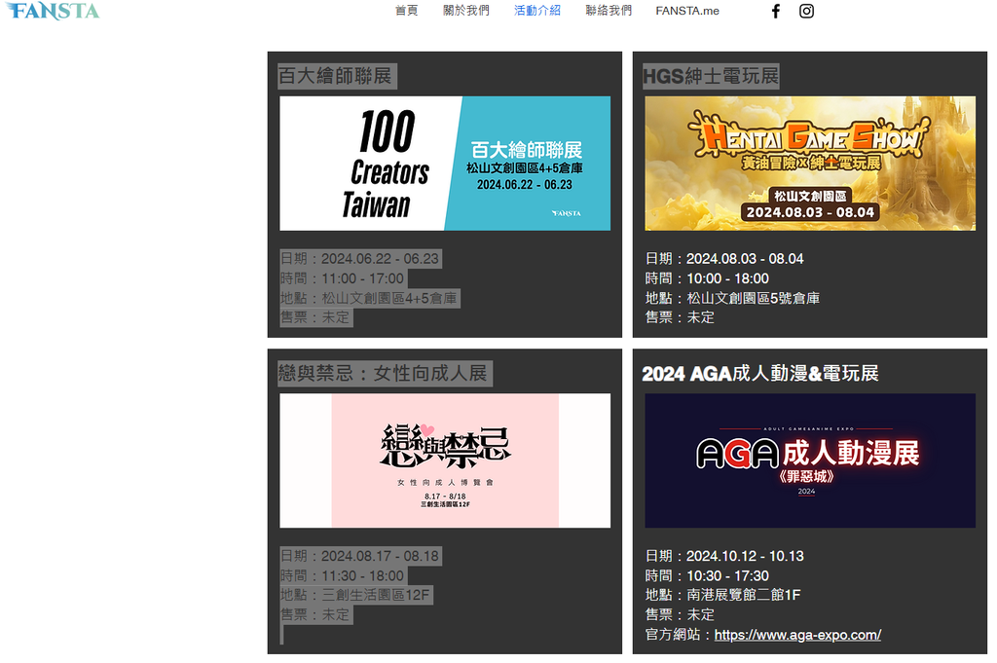Viewport: 997px width, 663px height.
Task: Click the date text 2024.10.12 - 10.13
Action: point(745,556)
